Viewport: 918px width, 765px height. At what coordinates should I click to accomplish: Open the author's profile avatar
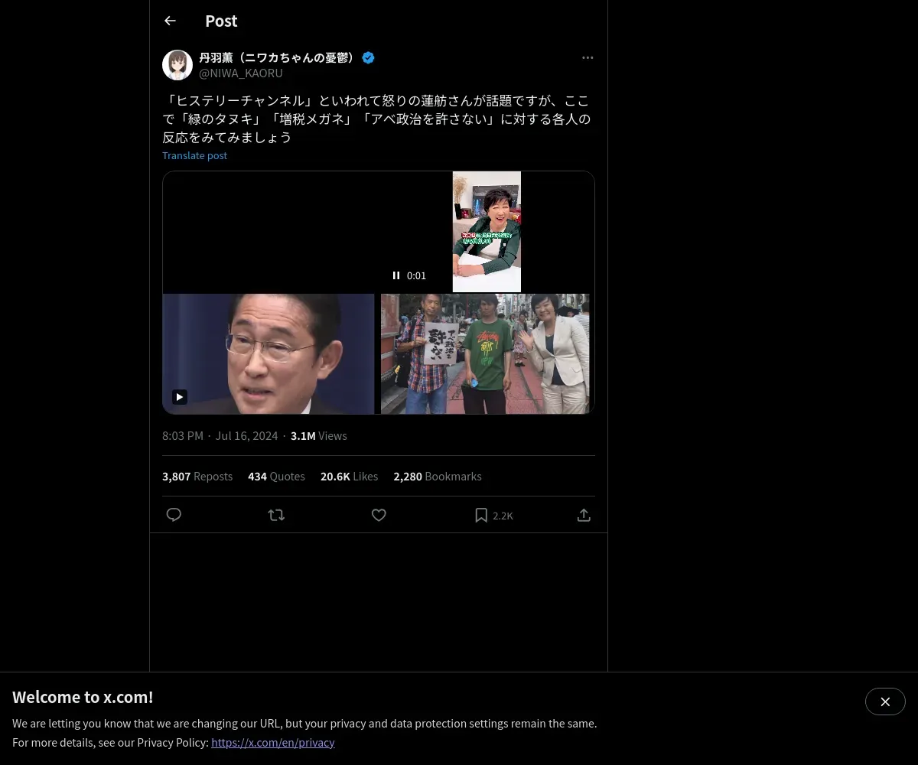[x=177, y=65]
